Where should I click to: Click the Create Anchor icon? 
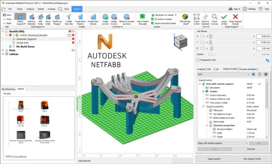click(x=105, y=19)
